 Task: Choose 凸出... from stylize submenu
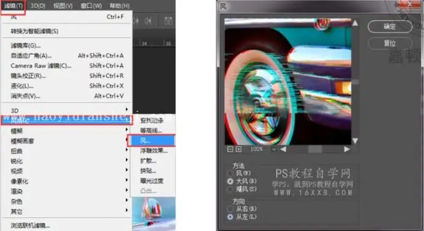coord(153,191)
